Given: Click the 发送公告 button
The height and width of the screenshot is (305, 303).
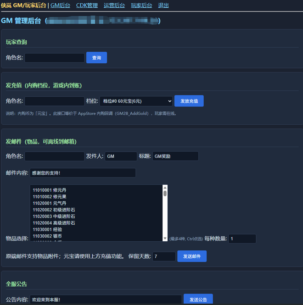Looking at the screenshot, I should [198, 299].
